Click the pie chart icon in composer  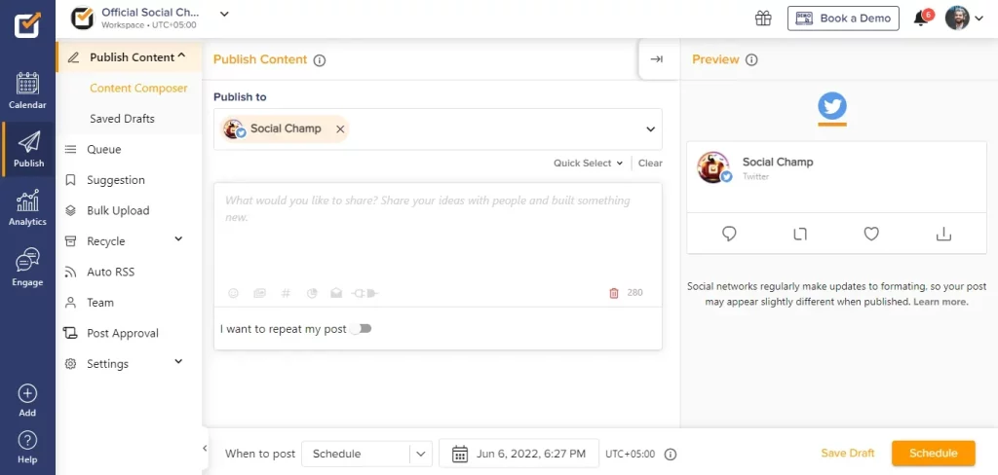(x=312, y=293)
